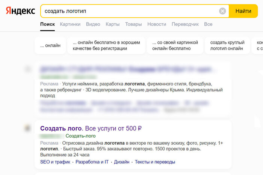Viewport: 263px width, 175px height.
Task: Go to the Карты tab
Action: coord(113,24)
